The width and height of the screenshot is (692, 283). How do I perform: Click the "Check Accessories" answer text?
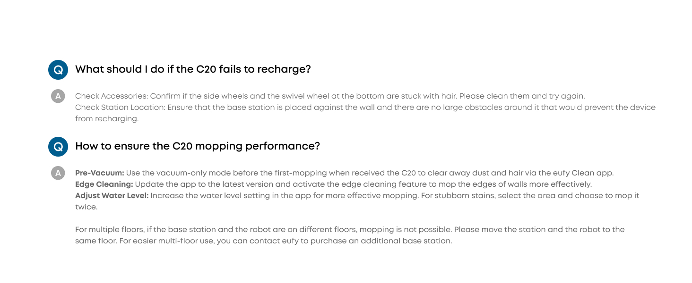(111, 96)
